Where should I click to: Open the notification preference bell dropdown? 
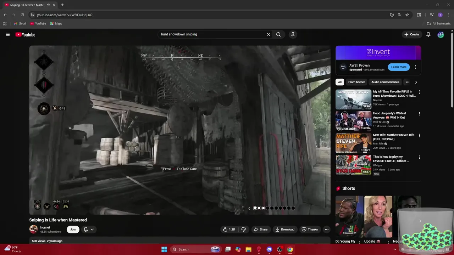coord(89,229)
